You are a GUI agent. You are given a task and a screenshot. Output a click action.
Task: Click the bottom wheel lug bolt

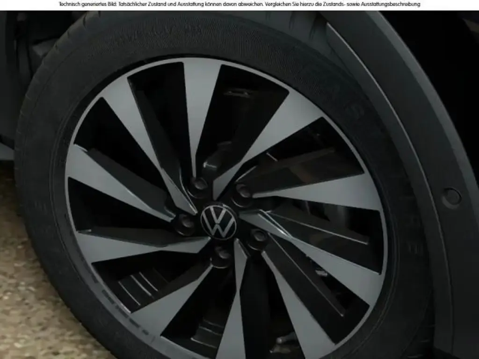(x=221, y=254)
